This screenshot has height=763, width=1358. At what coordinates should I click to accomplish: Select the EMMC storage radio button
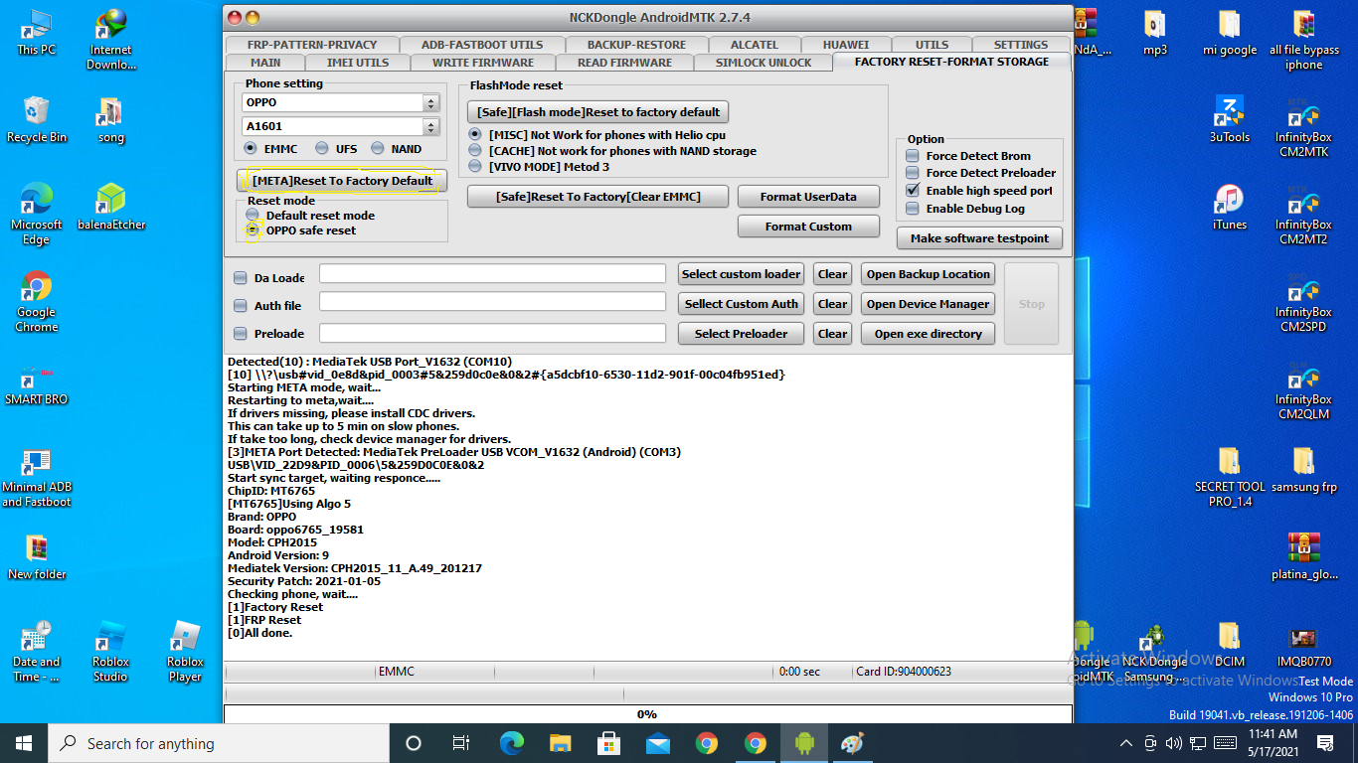click(x=251, y=148)
